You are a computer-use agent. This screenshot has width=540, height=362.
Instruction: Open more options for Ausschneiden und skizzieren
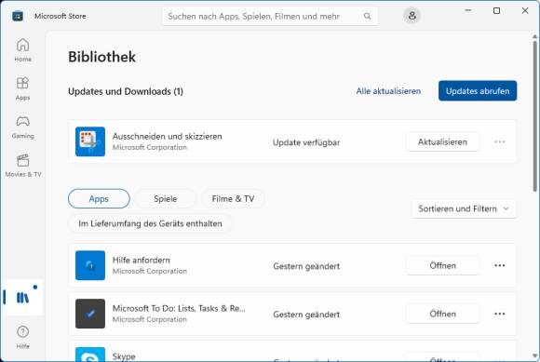tap(499, 141)
